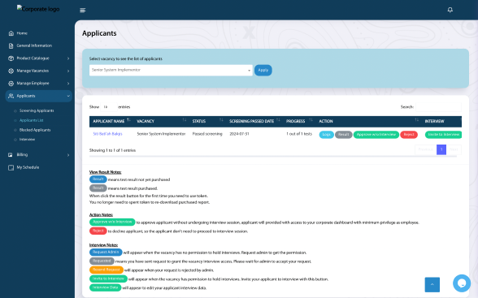Open Interview submenu item

pyautogui.click(x=27, y=140)
